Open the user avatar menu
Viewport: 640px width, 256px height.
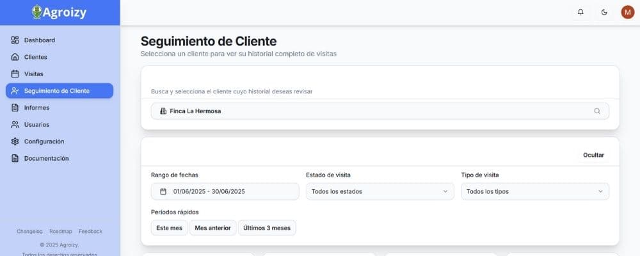627,12
